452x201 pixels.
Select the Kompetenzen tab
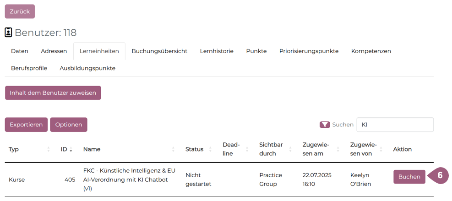[x=371, y=51]
